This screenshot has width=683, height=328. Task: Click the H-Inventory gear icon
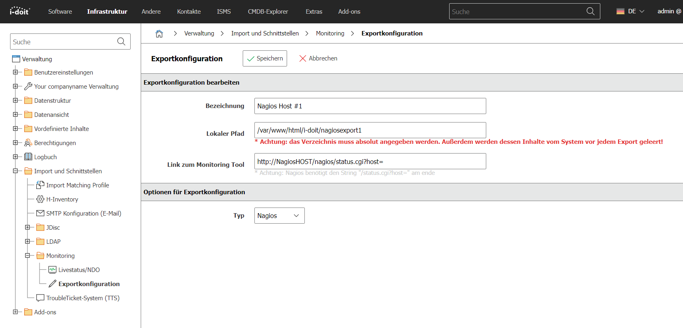40,199
